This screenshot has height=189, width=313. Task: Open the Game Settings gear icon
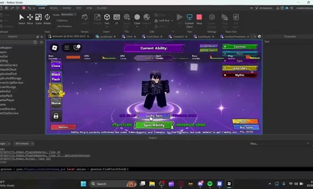click(x=212, y=17)
